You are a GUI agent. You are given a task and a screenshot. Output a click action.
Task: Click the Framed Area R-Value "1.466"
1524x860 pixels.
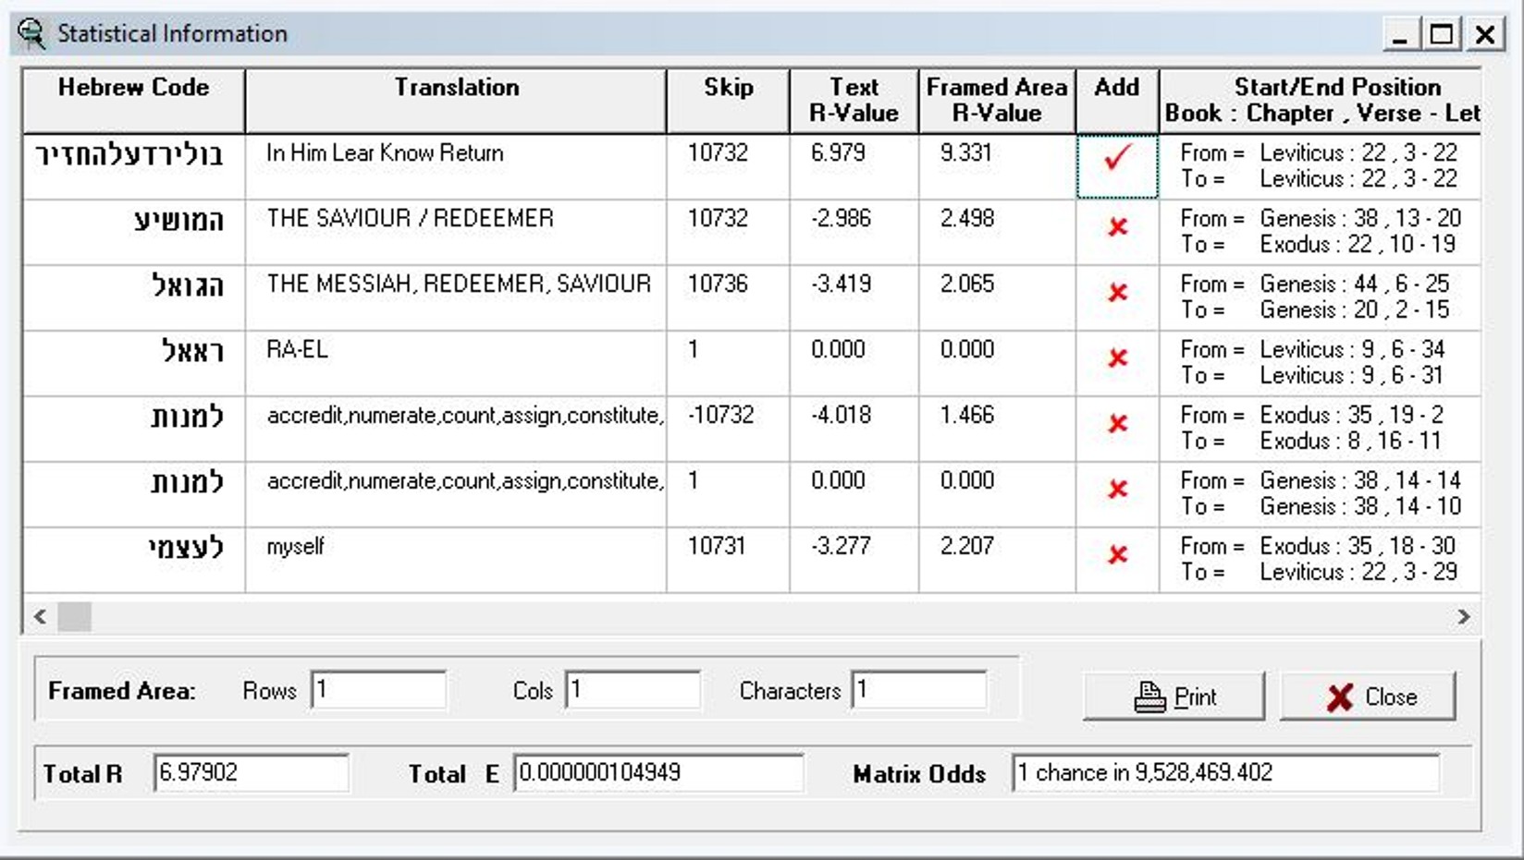[967, 416]
